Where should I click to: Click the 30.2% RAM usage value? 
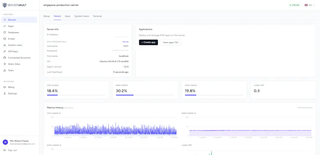122,91
